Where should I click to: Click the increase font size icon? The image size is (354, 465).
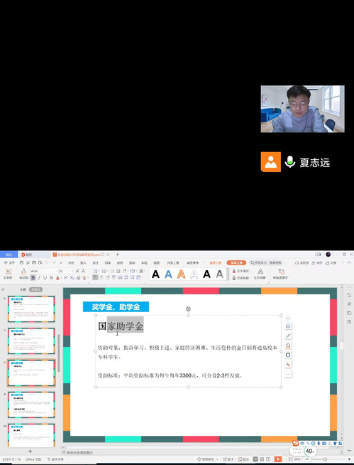point(77,271)
